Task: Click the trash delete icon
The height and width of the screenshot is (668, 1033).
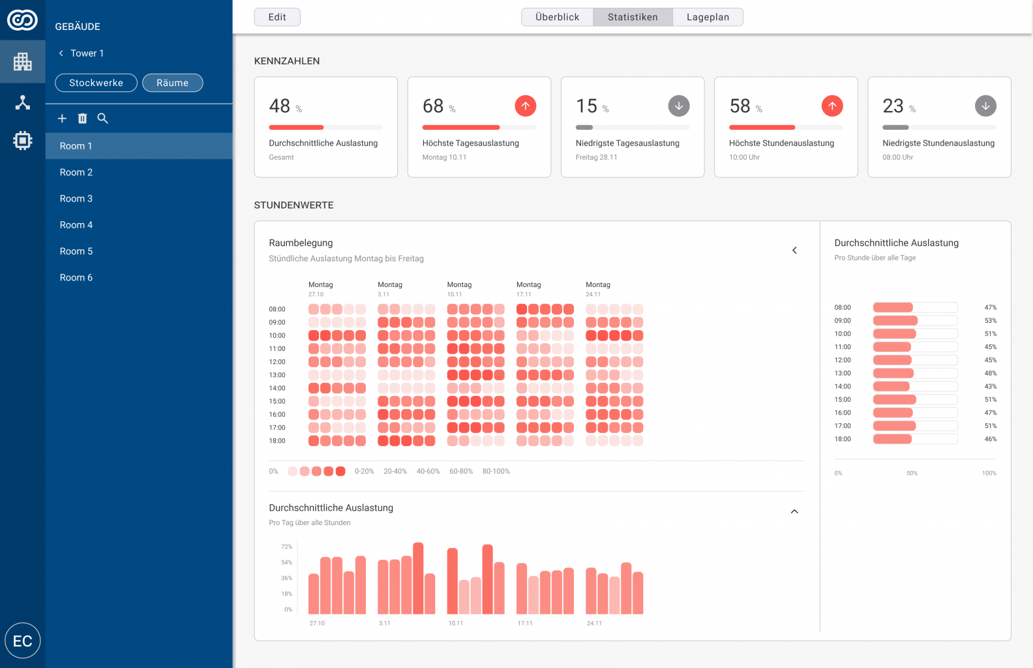Action: point(82,119)
